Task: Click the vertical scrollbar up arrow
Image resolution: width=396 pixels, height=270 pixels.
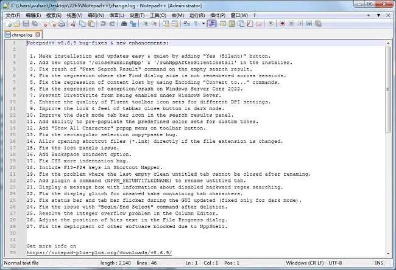Action: [388, 43]
